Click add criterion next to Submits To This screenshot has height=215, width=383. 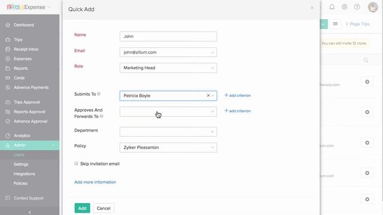(x=238, y=96)
